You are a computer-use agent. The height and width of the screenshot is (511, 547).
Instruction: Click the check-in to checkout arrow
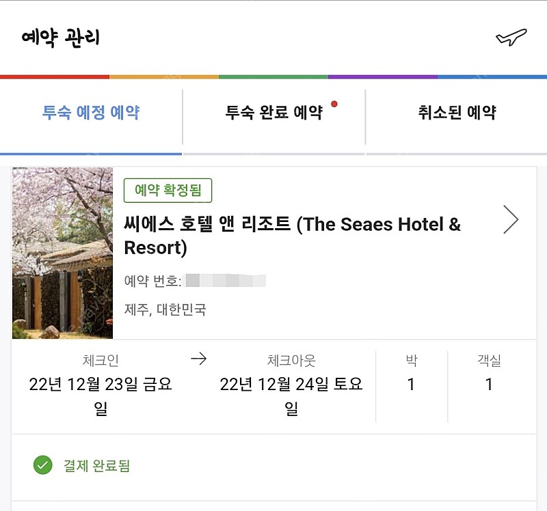point(199,359)
